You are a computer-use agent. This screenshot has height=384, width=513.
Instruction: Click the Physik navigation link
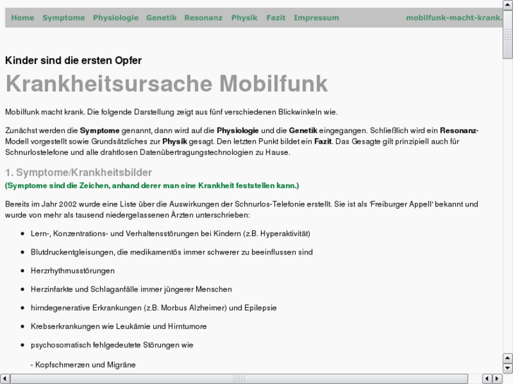point(244,18)
